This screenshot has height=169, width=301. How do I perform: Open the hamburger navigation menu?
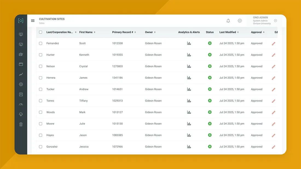click(33, 21)
